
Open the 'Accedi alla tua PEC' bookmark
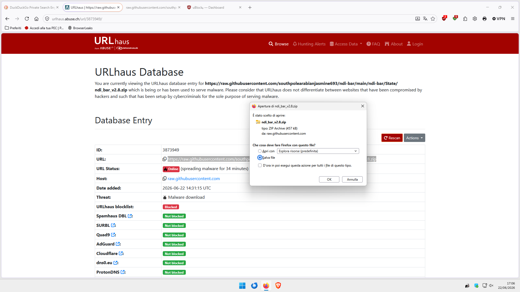44,28
